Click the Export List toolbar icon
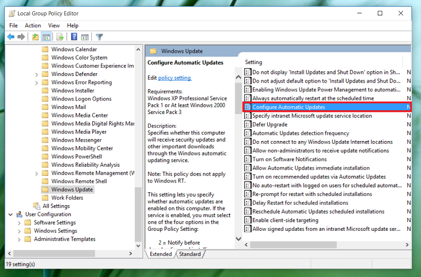The width and height of the screenshot is (421, 277). point(60,37)
